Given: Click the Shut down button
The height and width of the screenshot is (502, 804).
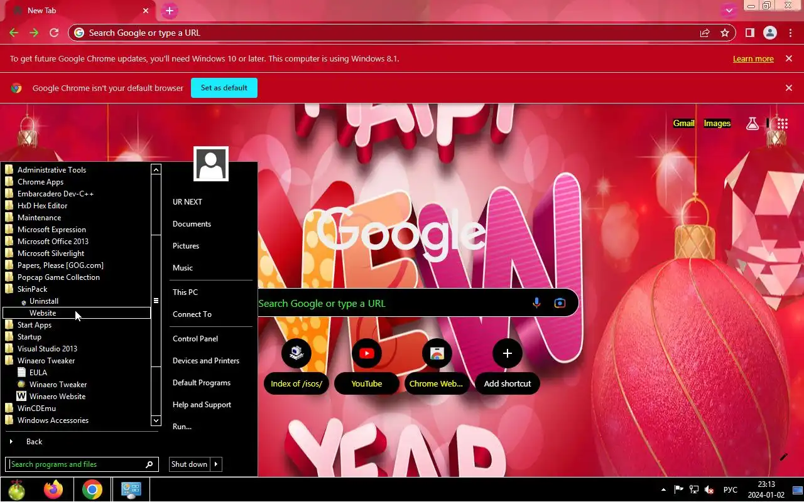Looking at the screenshot, I should [x=189, y=464].
